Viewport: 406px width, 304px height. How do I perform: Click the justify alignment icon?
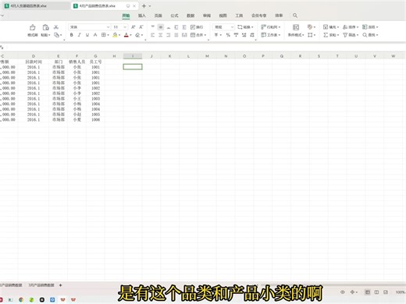coord(176,35)
